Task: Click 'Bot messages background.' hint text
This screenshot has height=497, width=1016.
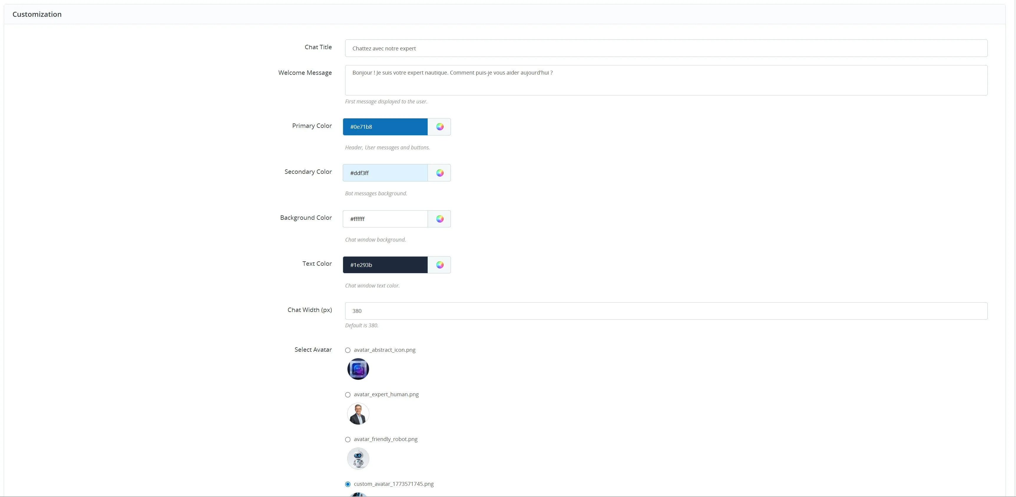Action: tap(376, 193)
